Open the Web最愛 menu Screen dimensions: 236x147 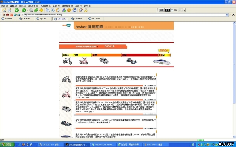point(46,6)
